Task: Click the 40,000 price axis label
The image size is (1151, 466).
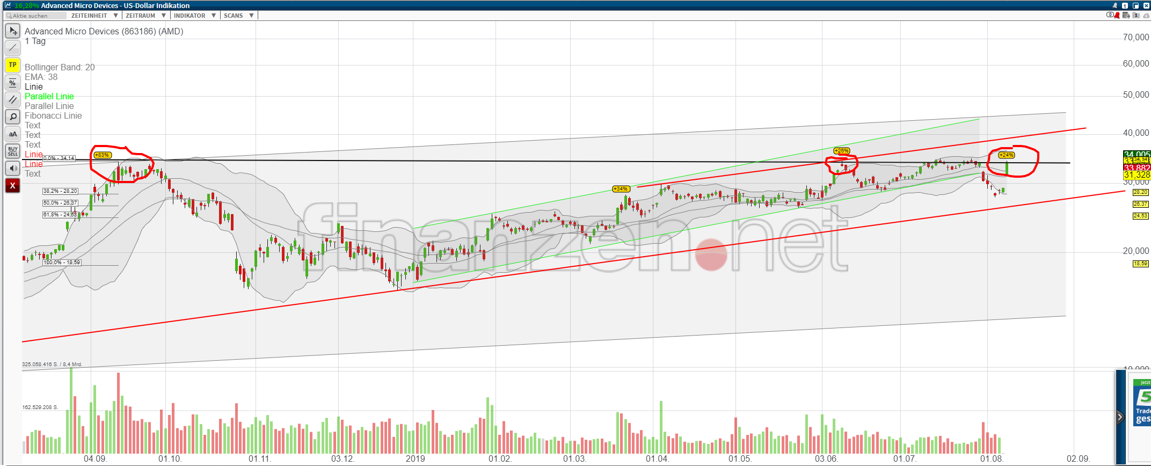Action: click(1136, 133)
